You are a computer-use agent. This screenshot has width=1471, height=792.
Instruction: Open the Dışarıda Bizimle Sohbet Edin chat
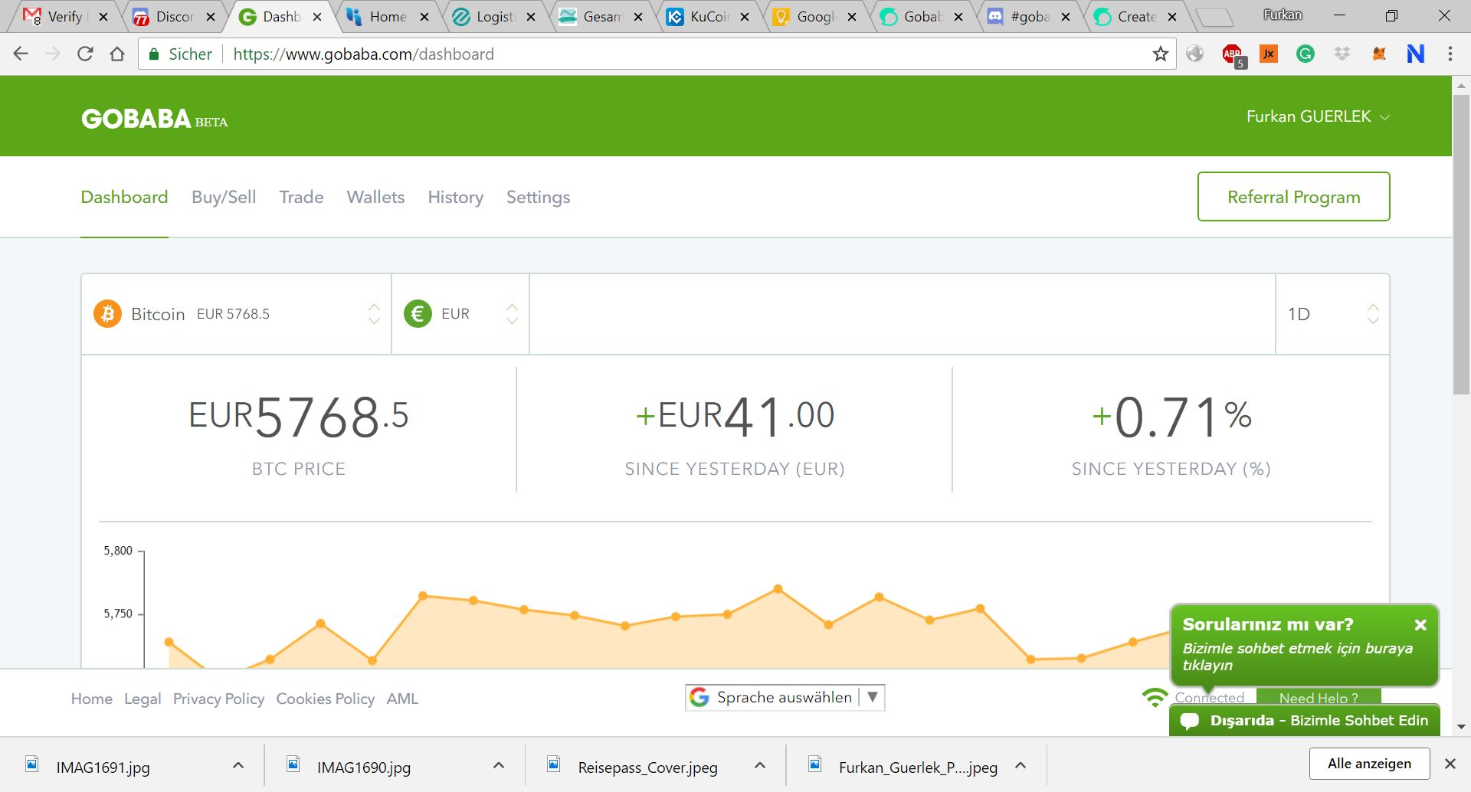coord(1305,720)
